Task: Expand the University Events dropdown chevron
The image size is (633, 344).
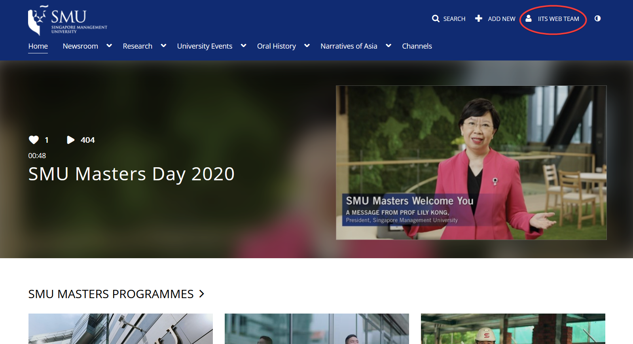Action: tap(243, 46)
